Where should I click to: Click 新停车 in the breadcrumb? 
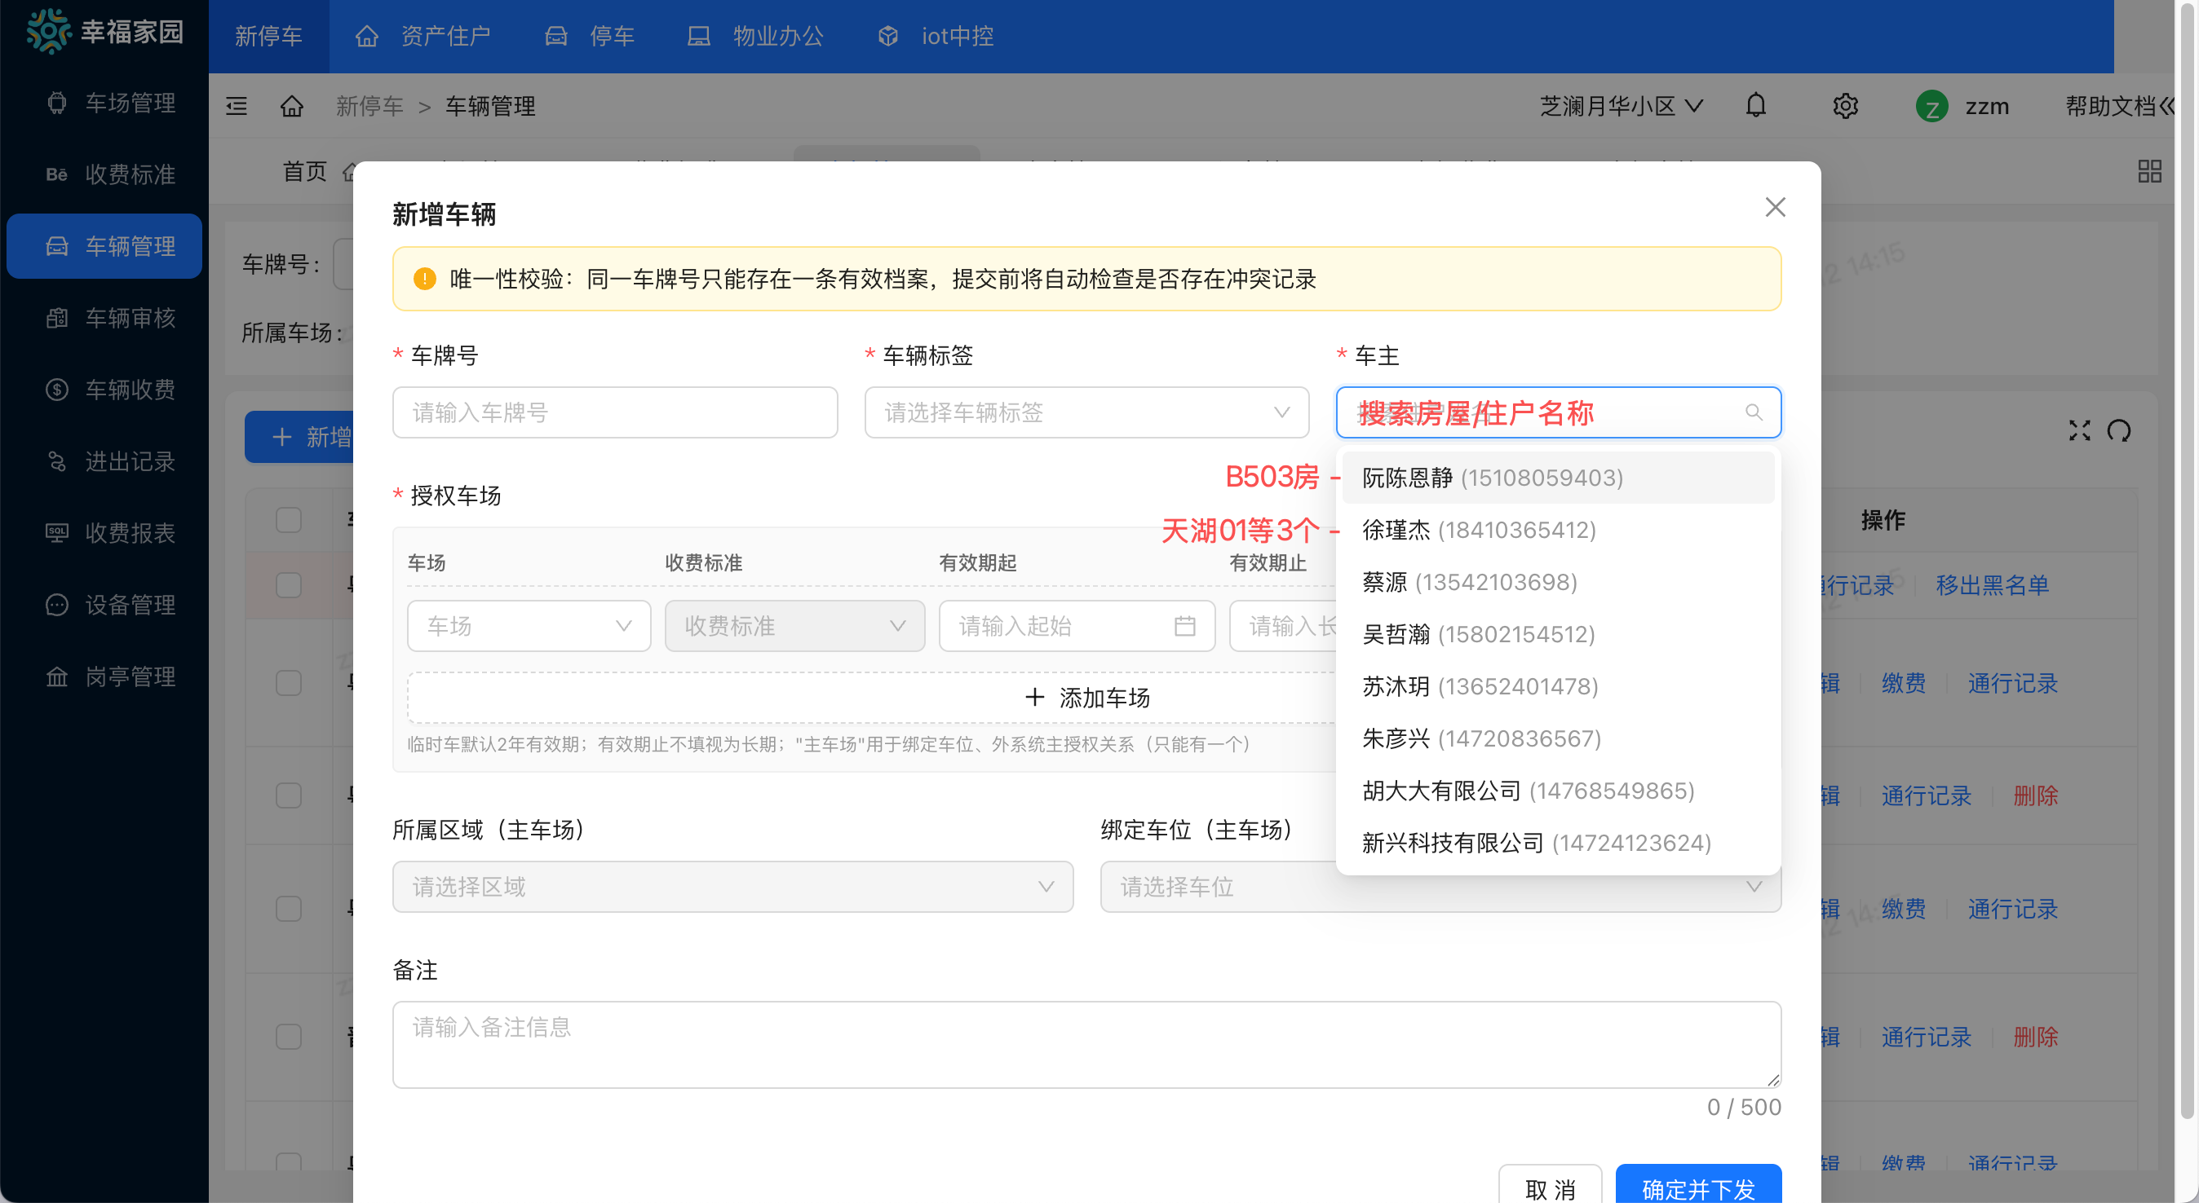[x=369, y=106]
